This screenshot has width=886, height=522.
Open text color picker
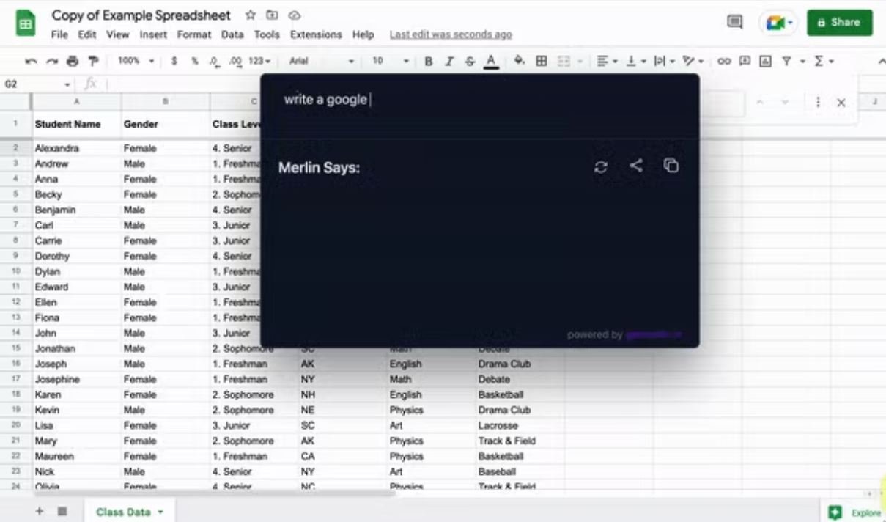coord(491,62)
